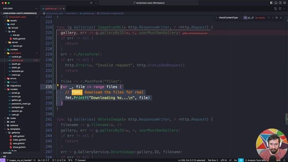
Task: Expand the GO section in sidebar
Action: [x=4, y=157]
